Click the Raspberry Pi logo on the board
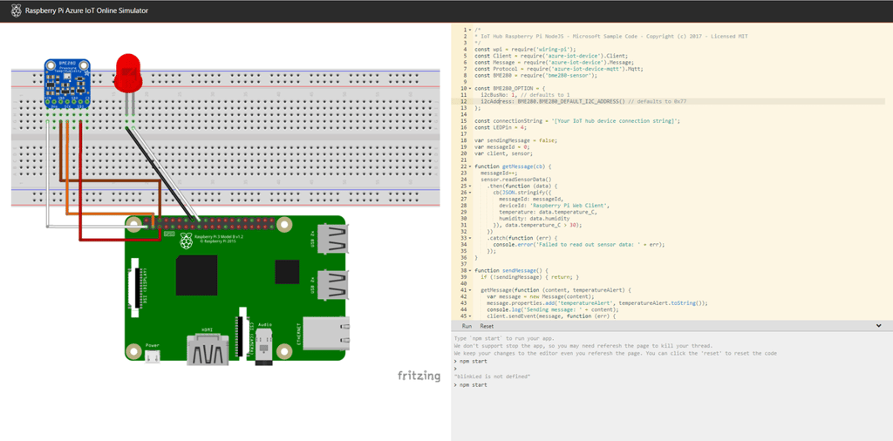 [x=185, y=241]
